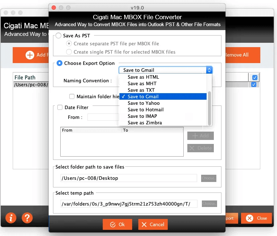Toggle the Date Filter checkbox
277x236 pixels.
(60, 107)
